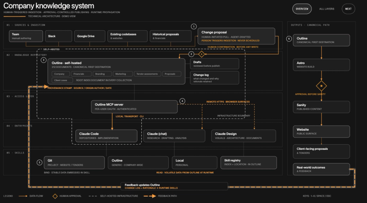The width and height of the screenshot is (367, 203).
Task: Click the Human Approval diamond in legend
Action: (55, 196)
